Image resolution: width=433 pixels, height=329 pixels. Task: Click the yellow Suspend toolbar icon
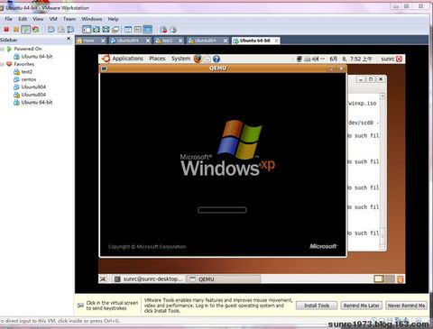(x=16, y=30)
